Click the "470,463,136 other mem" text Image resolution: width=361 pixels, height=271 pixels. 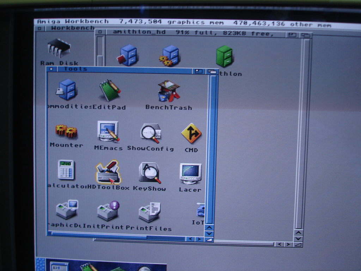(282, 24)
